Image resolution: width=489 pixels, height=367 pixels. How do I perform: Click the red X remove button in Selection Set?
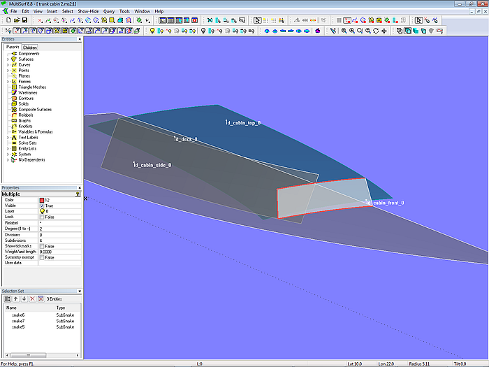(x=31, y=298)
